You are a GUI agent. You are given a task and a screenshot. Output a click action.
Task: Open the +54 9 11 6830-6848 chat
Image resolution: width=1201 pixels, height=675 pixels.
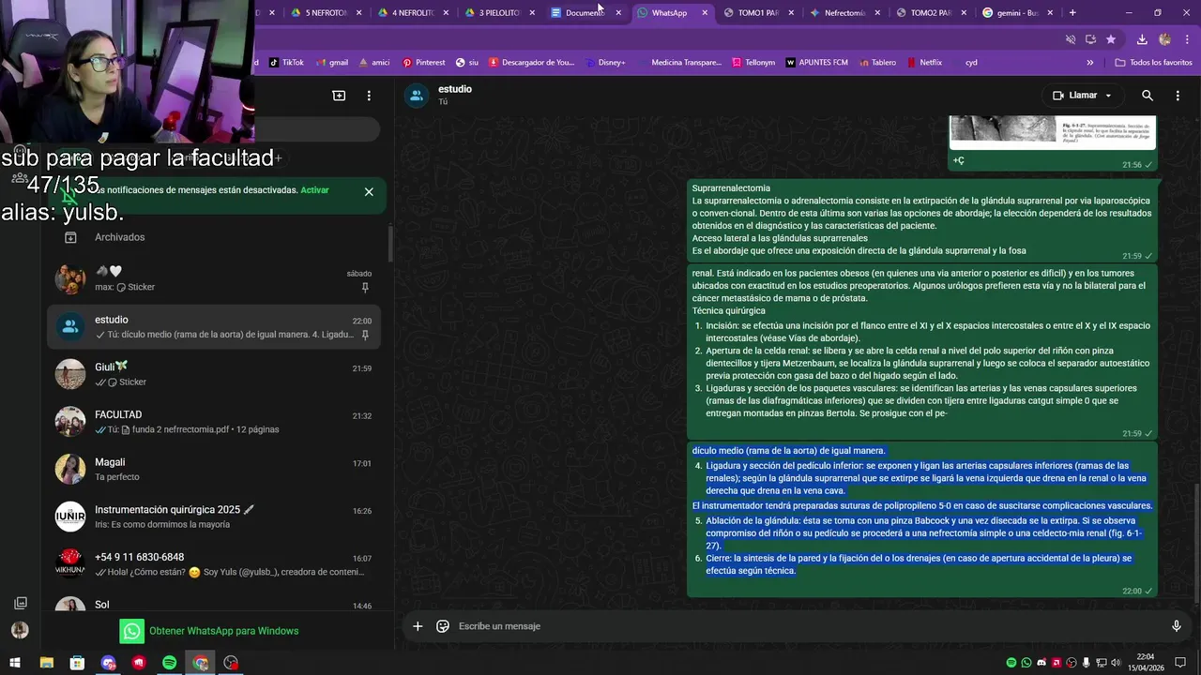coord(214,564)
